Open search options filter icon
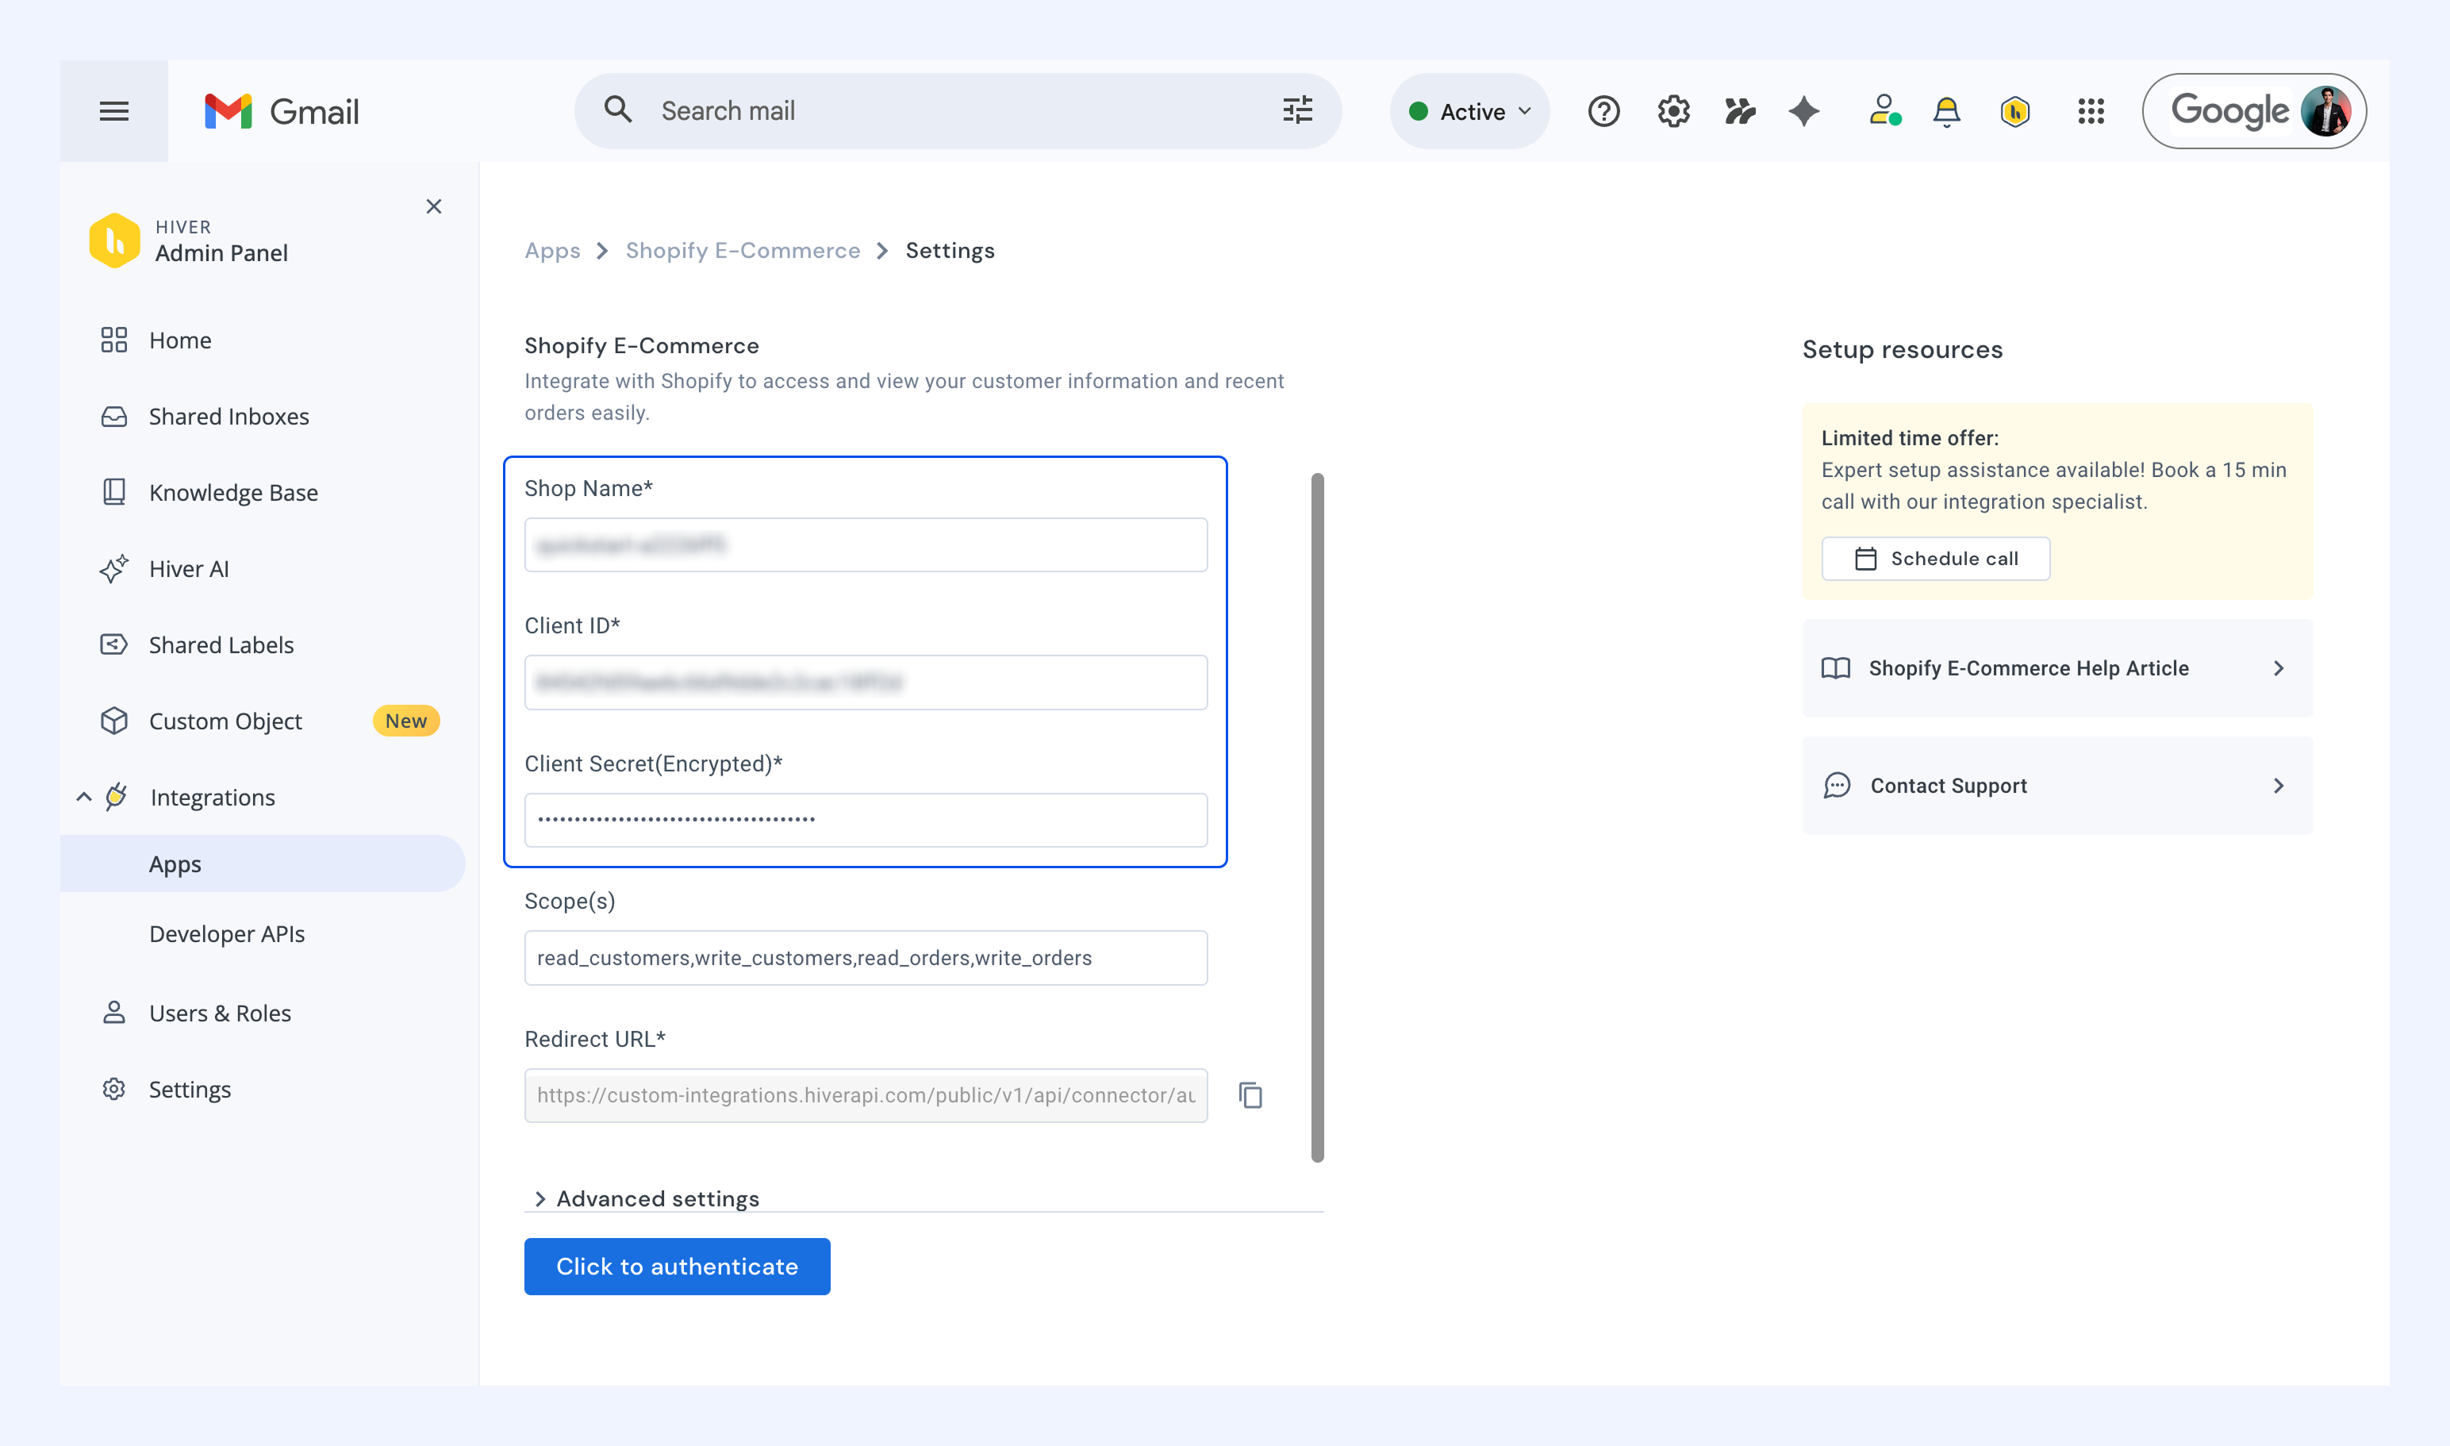The image size is (2450, 1446). tap(1297, 110)
